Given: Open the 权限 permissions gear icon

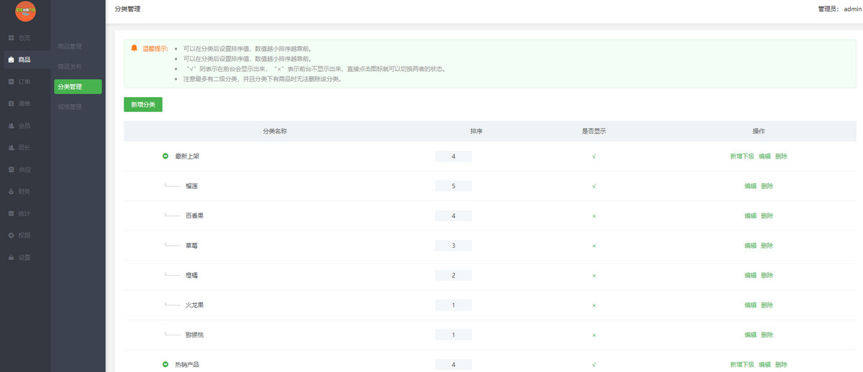Looking at the screenshot, I should point(11,236).
